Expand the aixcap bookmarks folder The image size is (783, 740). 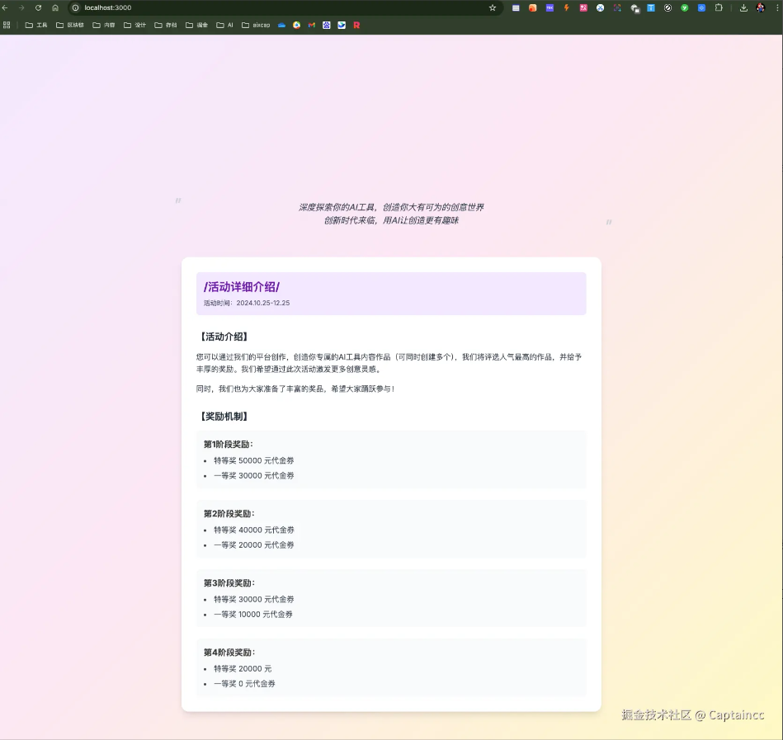(256, 25)
